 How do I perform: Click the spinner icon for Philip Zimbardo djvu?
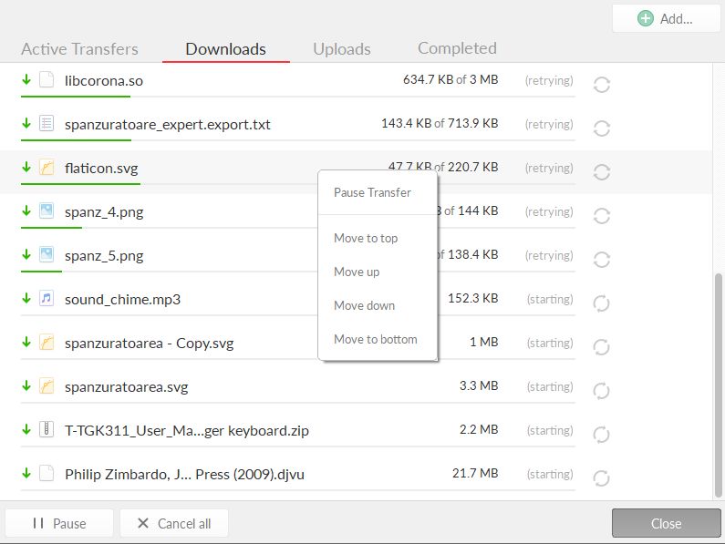(x=602, y=478)
